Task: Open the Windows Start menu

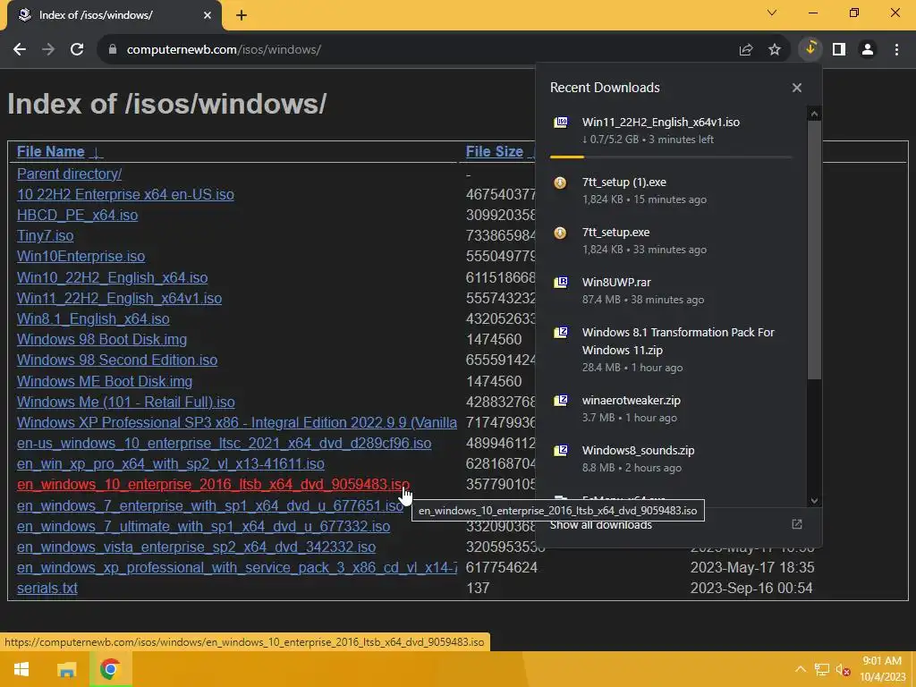Action: 21,669
